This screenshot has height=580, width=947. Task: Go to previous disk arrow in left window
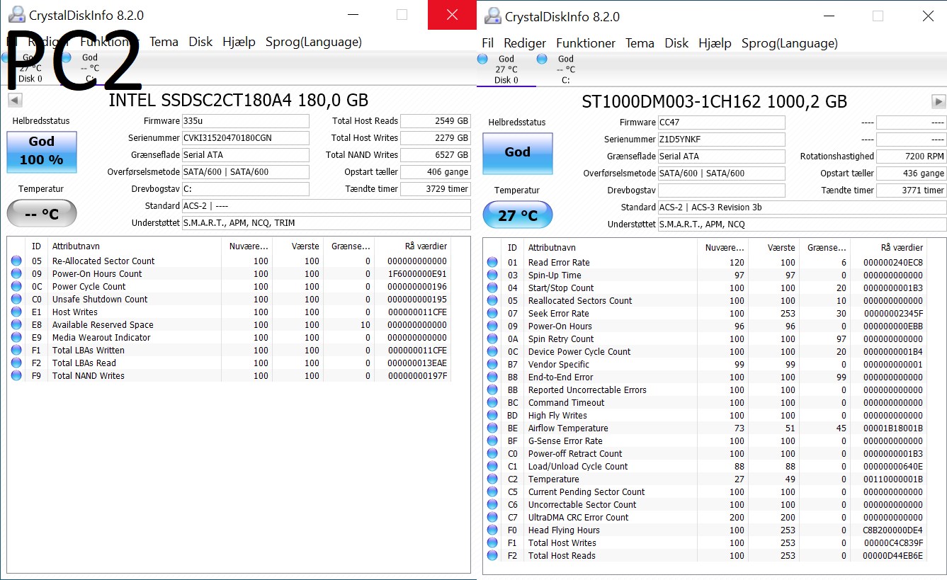tap(14, 100)
